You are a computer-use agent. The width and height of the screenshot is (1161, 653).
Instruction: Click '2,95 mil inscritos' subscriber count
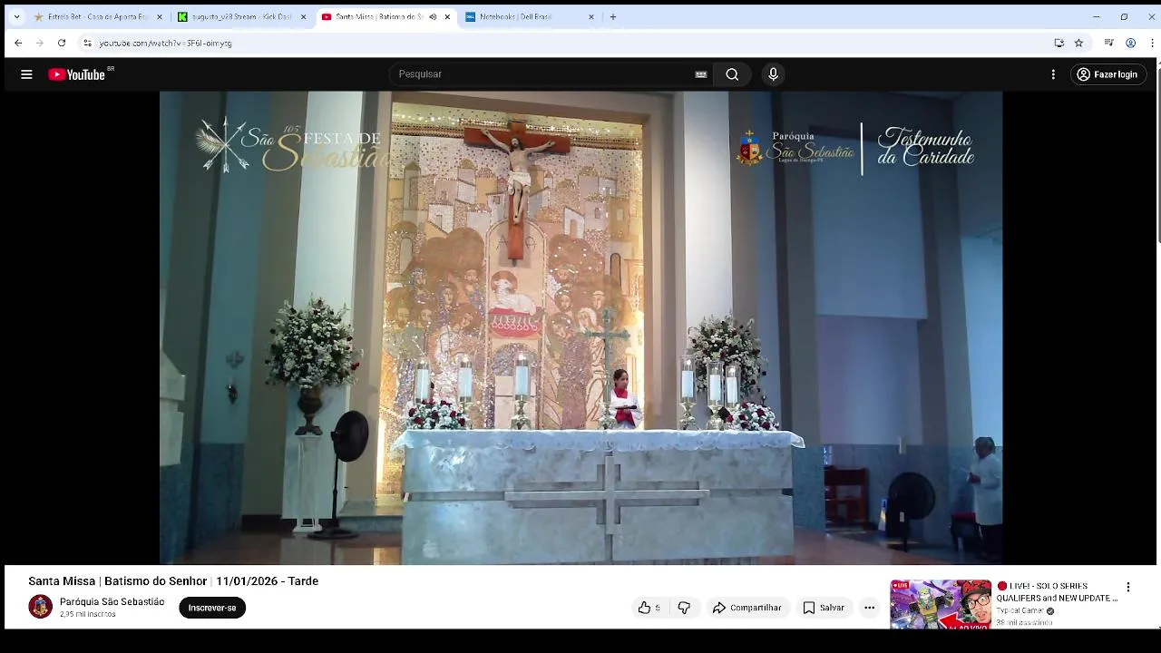pyautogui.click(x=87, y=615)
